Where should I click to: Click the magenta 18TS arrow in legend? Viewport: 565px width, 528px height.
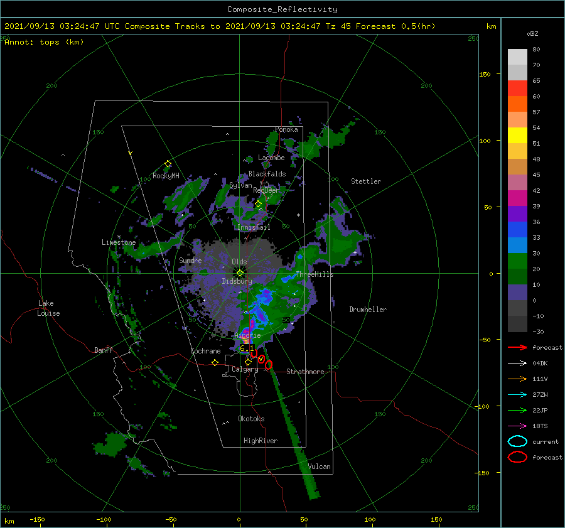(x=517, y=426)
